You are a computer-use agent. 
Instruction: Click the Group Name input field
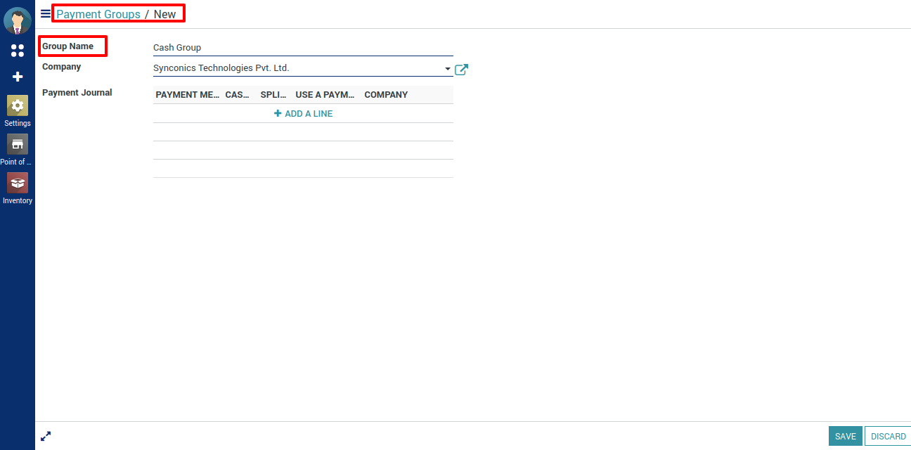click(302, 48)
